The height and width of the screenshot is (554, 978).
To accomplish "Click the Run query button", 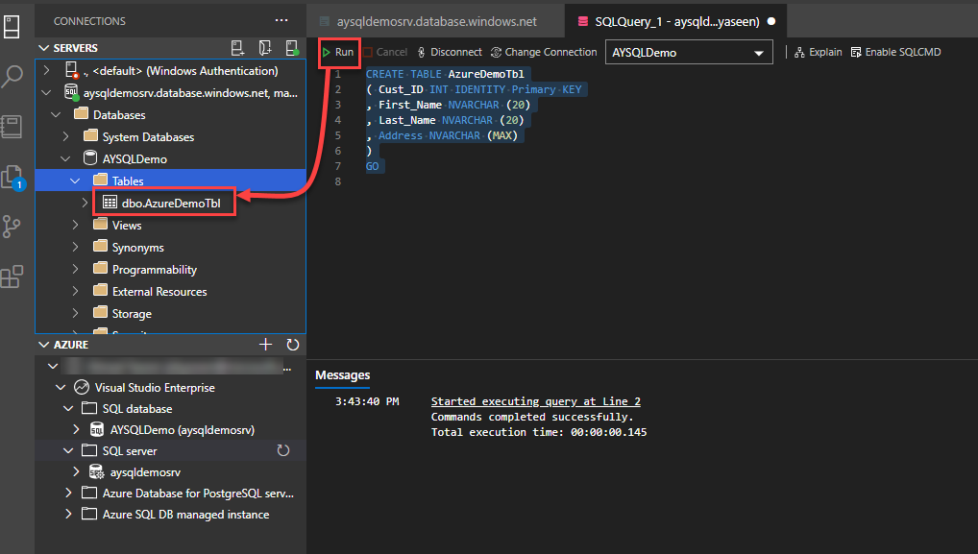I will pos(337,52).
